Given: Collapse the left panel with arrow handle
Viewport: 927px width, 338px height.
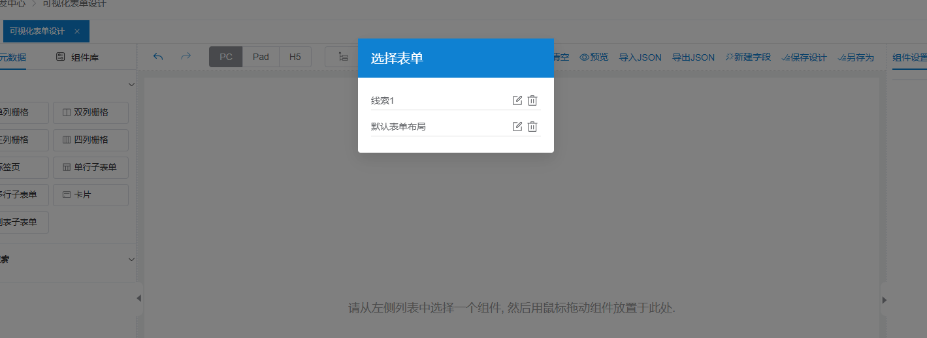Looking at the screenshot, I should click(138, 299).
